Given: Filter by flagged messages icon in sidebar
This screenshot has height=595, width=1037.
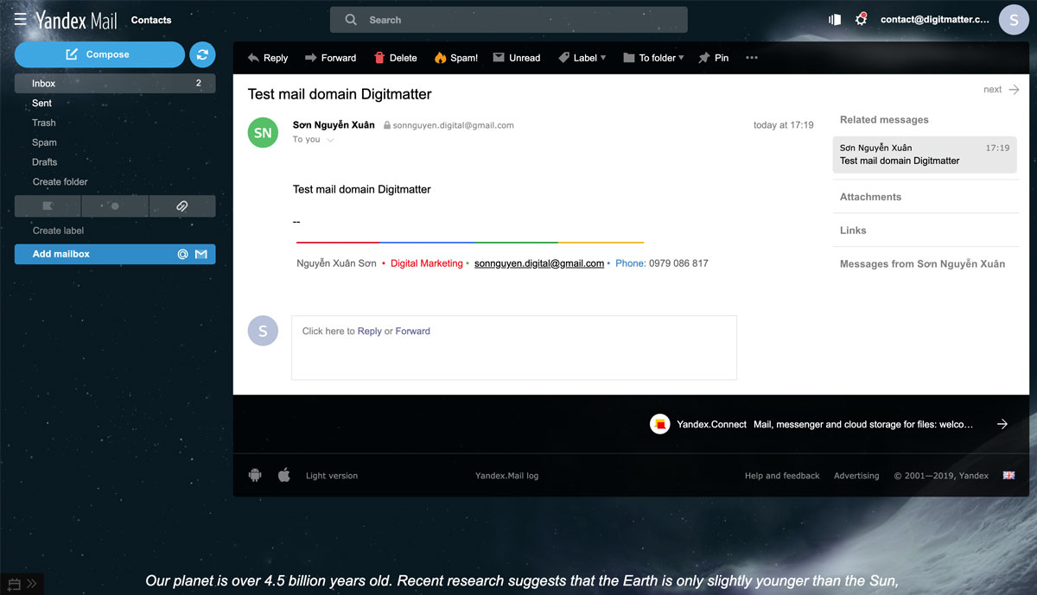Looking at the screenshot, I should click(48, 206).
